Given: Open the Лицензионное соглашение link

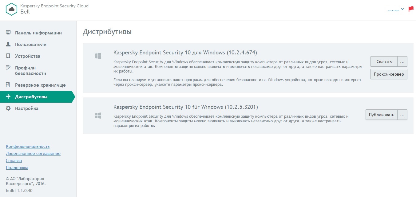Looking at the screenshot, I should click(x=33, y=153).
